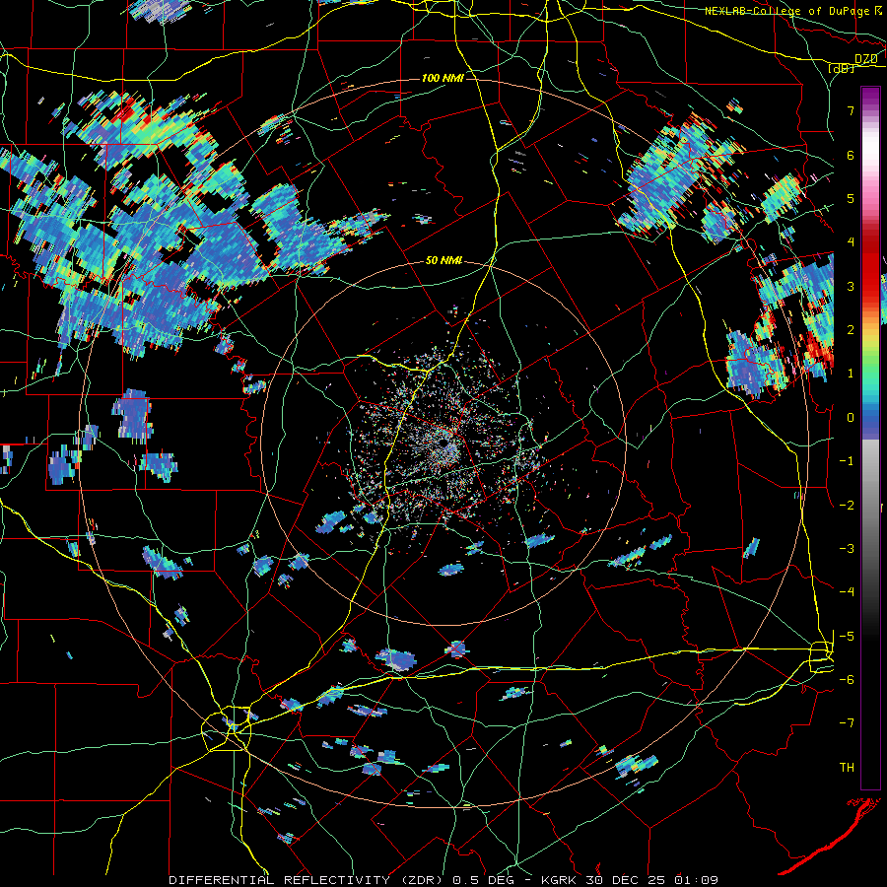Click the TH threshold label on the scale

click(x=847, y=768)
